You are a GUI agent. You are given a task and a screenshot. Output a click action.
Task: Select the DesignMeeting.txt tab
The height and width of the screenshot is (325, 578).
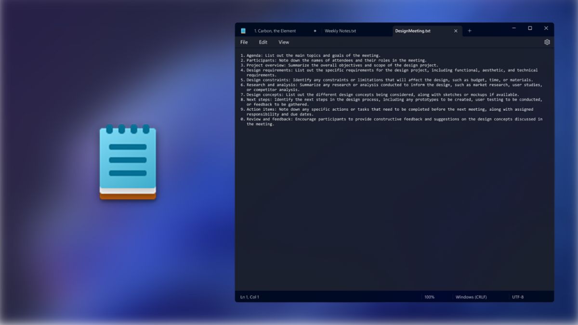(x=412, y=31)
